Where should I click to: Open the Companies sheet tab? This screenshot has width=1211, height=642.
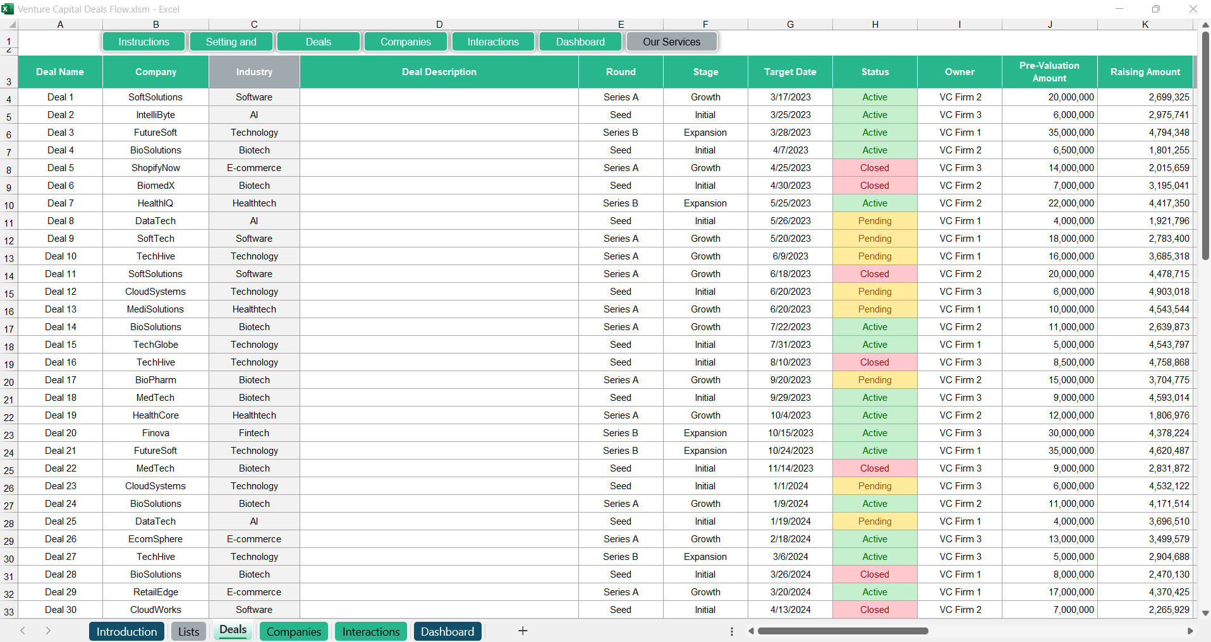pos(293,631)
